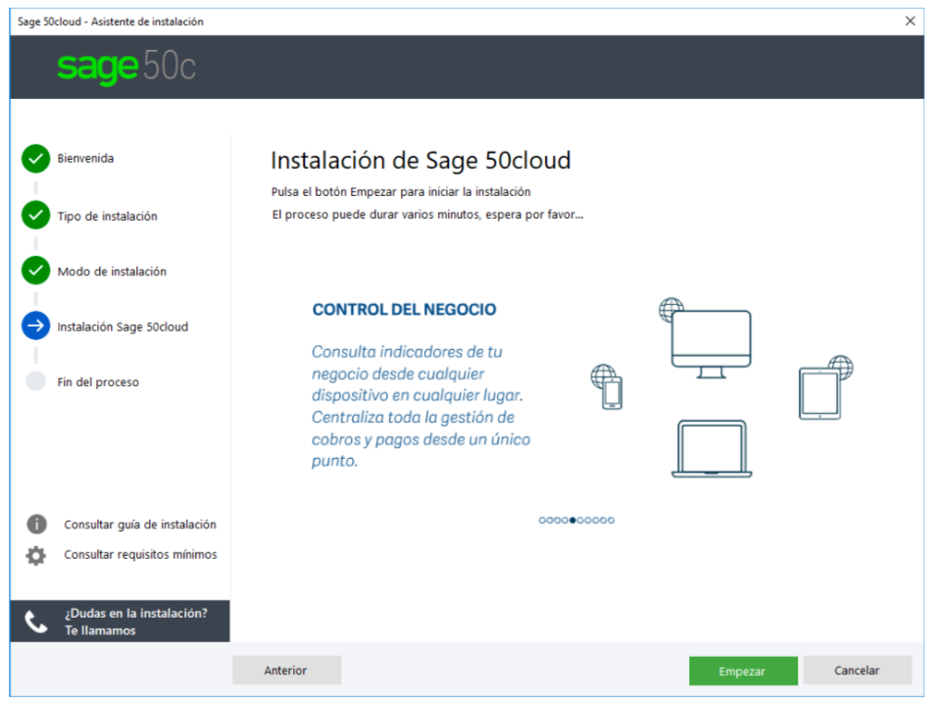
Task: Open Consultar guía de instalación link
Action: [x=140, y=525]
